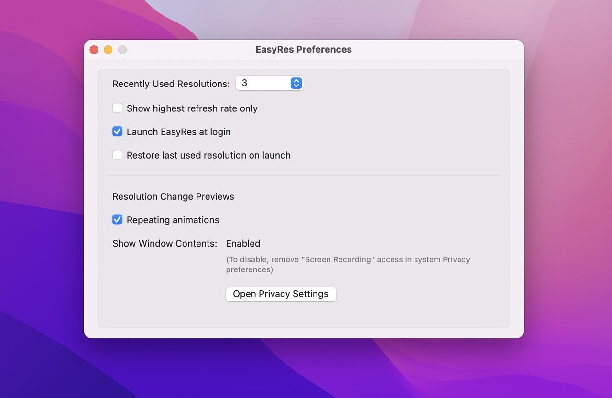
Task: Open Privacy Settings
Action: coord(281,294)
